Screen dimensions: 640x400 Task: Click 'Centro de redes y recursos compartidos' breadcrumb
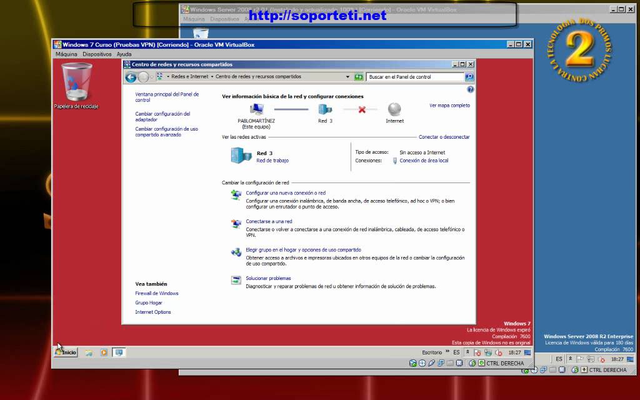pos(258,77)
